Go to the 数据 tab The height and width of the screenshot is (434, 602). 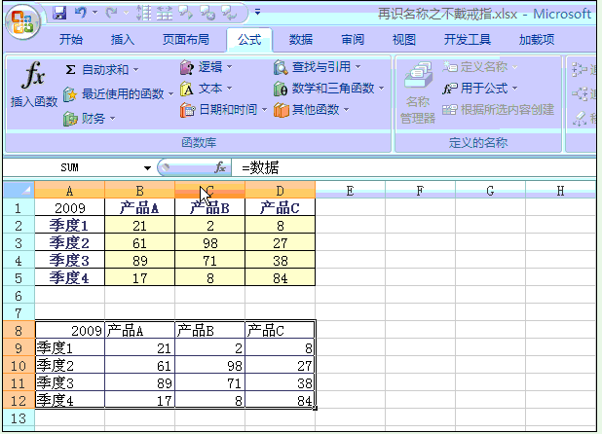pos(301,40)
